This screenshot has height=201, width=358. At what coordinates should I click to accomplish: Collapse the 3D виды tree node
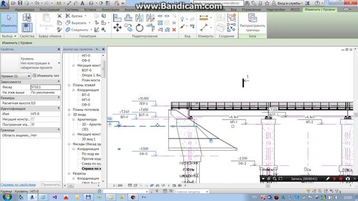tap(69, 114)
